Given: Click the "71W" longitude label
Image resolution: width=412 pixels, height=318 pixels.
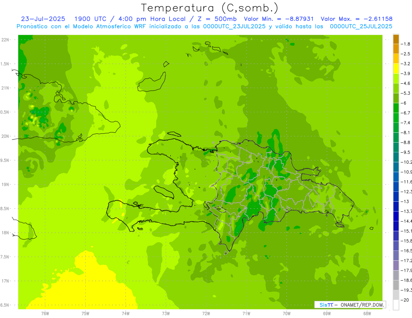Looking at the screenshot, I should 246,314.
